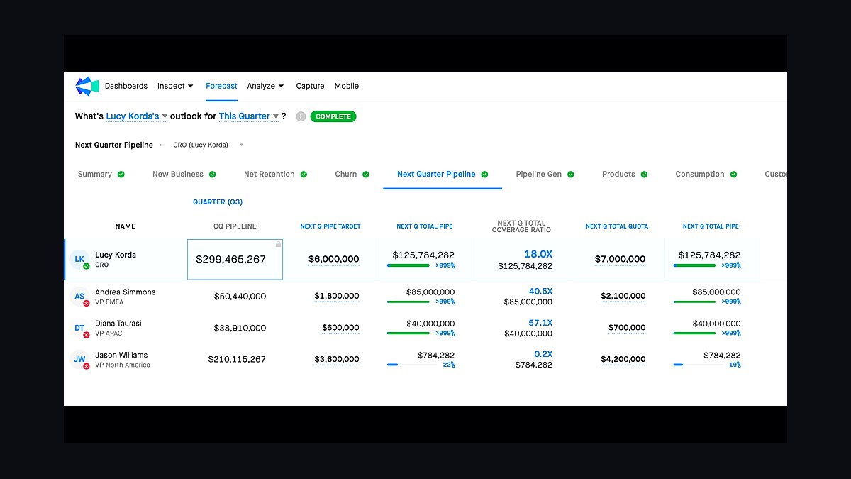Image resolution: width=851 pixels, height=479 pixels.
Task: Select the Forecast navigation item
Action: (221, 86)
